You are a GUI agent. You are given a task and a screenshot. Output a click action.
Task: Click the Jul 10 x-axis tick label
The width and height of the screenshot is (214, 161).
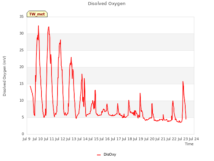tap(38, 139)
